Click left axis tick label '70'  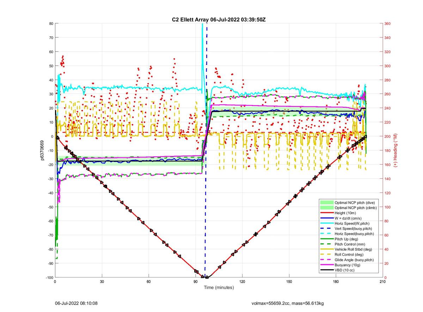(51, 38)
